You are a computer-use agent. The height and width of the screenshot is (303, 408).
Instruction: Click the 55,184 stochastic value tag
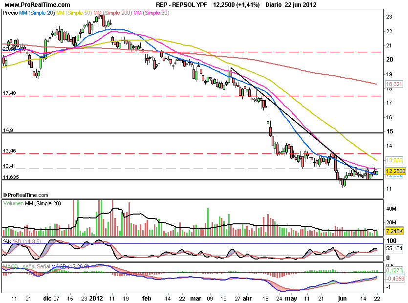(394, 248)
